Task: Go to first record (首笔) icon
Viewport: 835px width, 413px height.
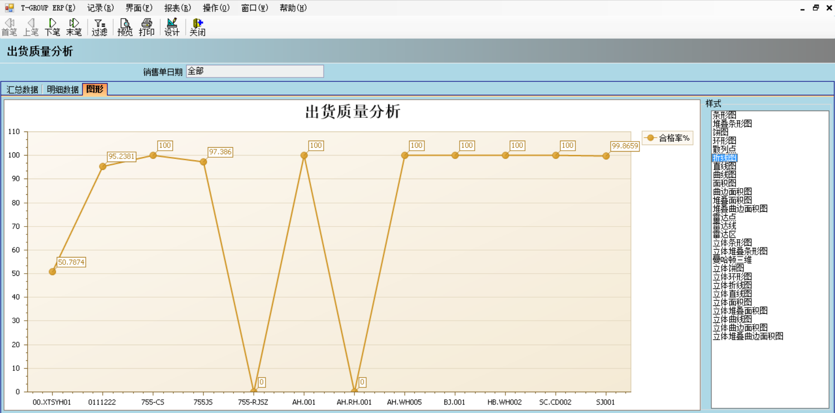Action: [9, 27]
